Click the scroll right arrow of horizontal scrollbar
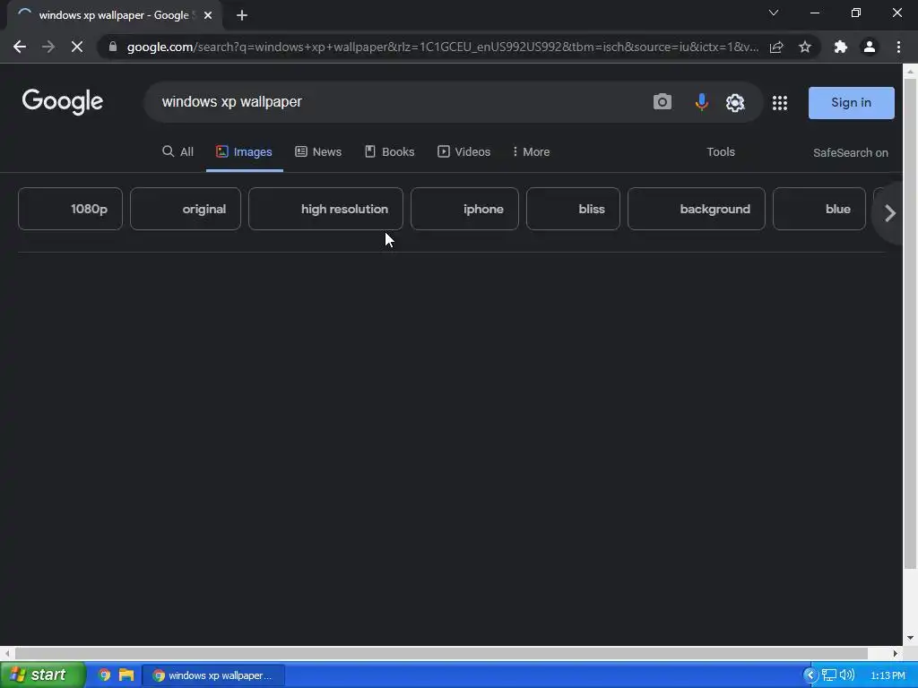The width and height of the screenshot is (918, 688). [896, 653]
